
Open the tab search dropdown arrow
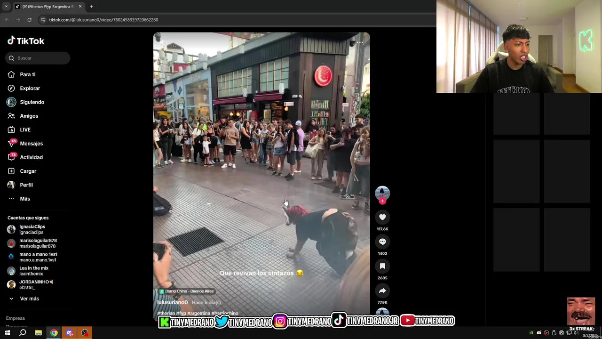click(x=6, y=7)
